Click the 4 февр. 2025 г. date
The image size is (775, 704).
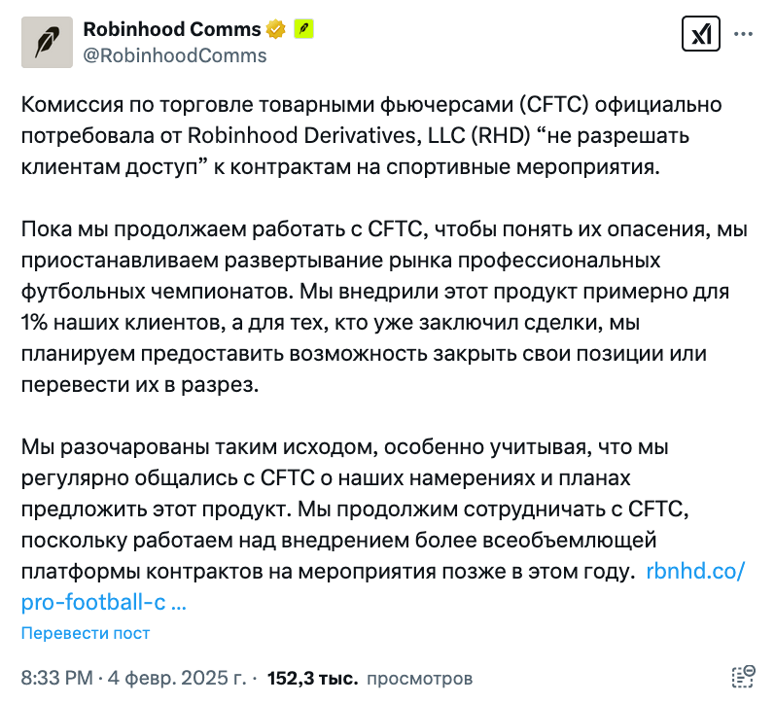tap(177, 678)
